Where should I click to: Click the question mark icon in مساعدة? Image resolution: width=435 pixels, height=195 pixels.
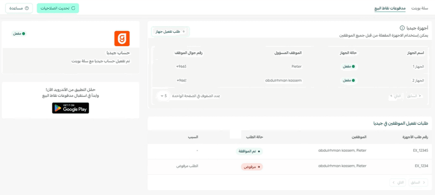pyautogui.click(x=27, y=8)
